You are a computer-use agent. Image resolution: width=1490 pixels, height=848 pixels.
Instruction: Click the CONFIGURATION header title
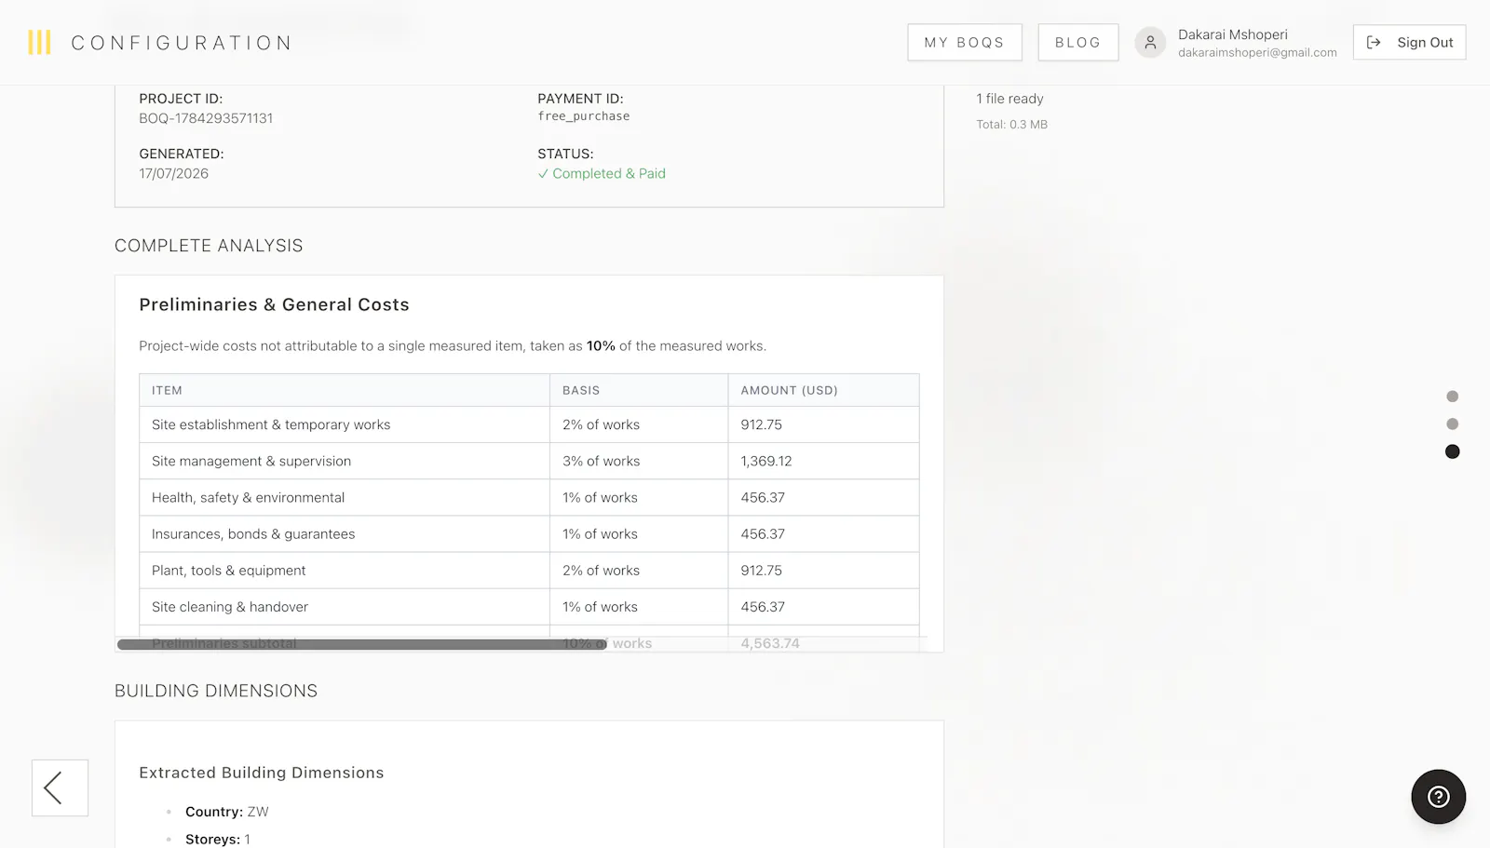tap(182, 43)
